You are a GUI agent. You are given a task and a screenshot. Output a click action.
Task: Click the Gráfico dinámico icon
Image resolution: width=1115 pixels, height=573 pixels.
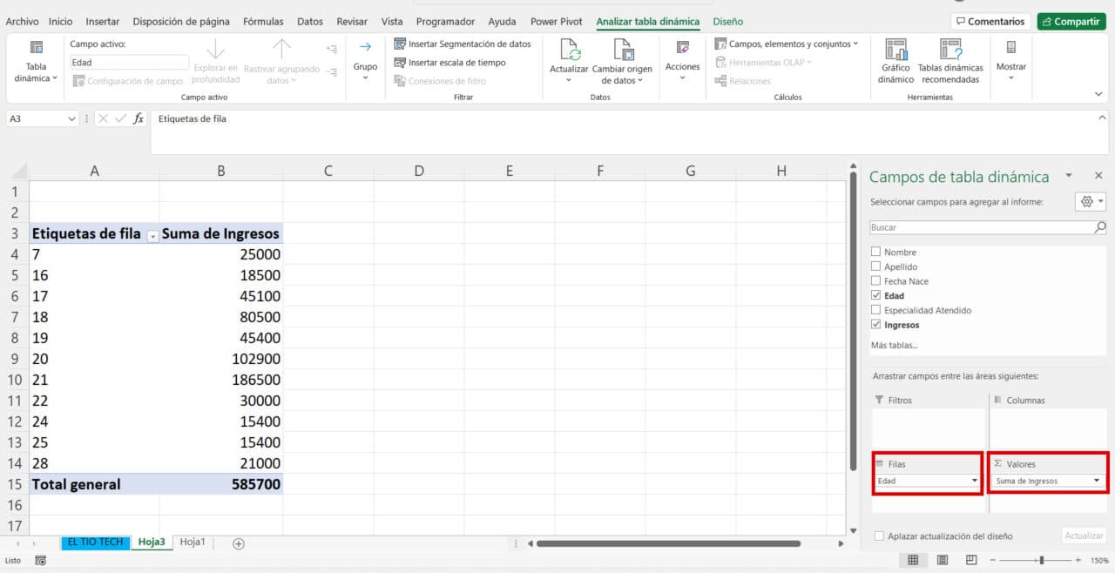(895, 51)
